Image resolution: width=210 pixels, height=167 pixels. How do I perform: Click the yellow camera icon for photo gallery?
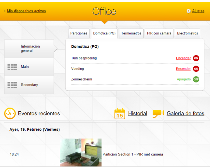158,113
